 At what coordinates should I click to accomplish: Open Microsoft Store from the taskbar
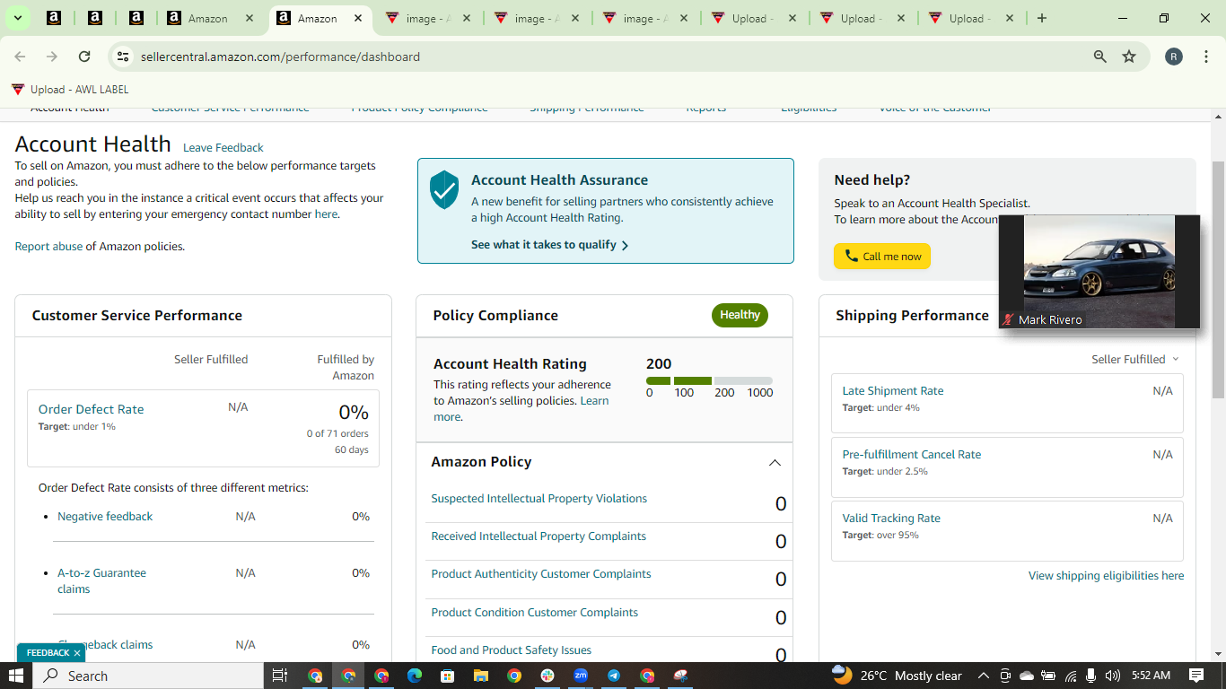click(448, 676)
